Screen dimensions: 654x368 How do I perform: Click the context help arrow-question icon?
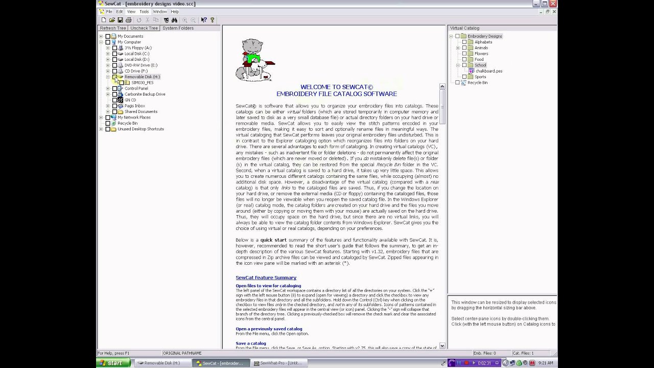click(x=203, y=20)
